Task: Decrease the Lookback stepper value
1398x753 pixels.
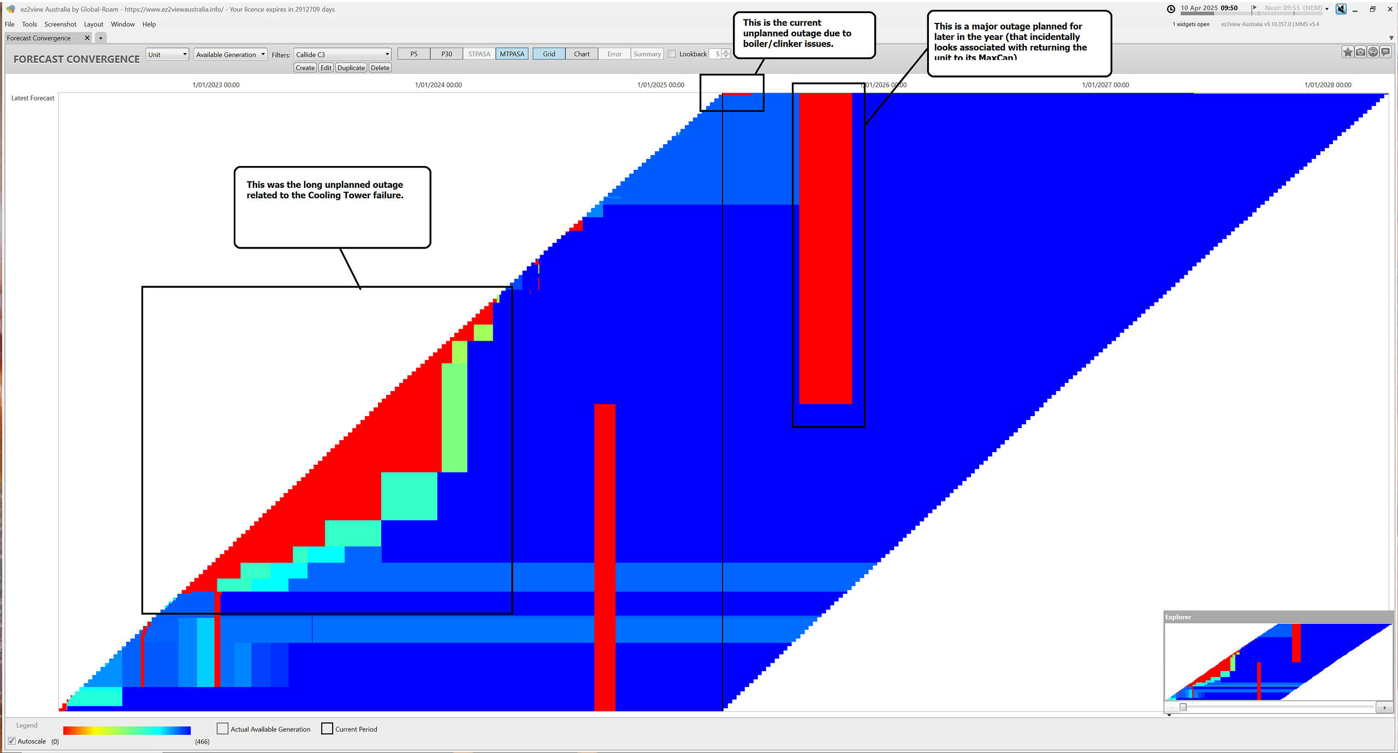Action: click(x=726, y=56)
